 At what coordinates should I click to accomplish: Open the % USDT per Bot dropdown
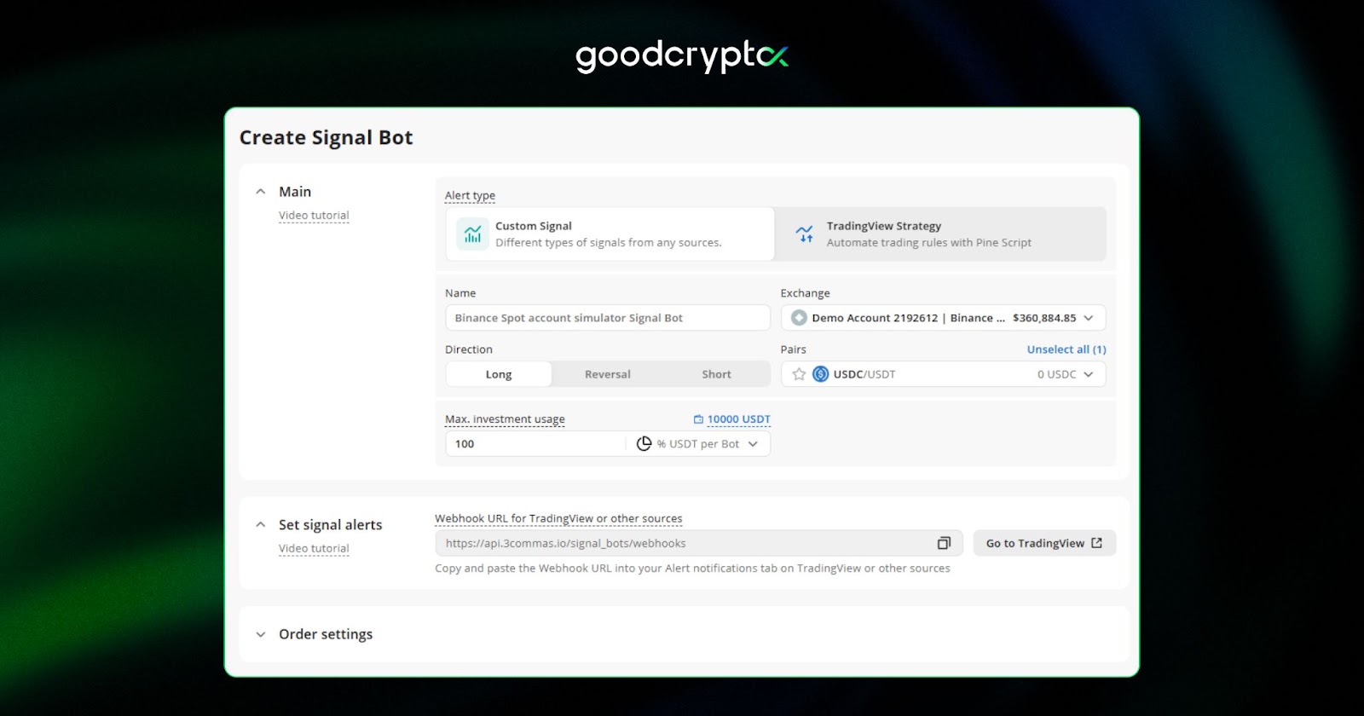753,444
